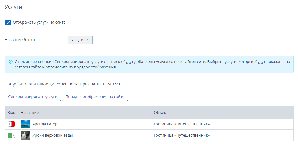
Task: Click the blue info icon in the banner
Action: (x=11, y=62)
